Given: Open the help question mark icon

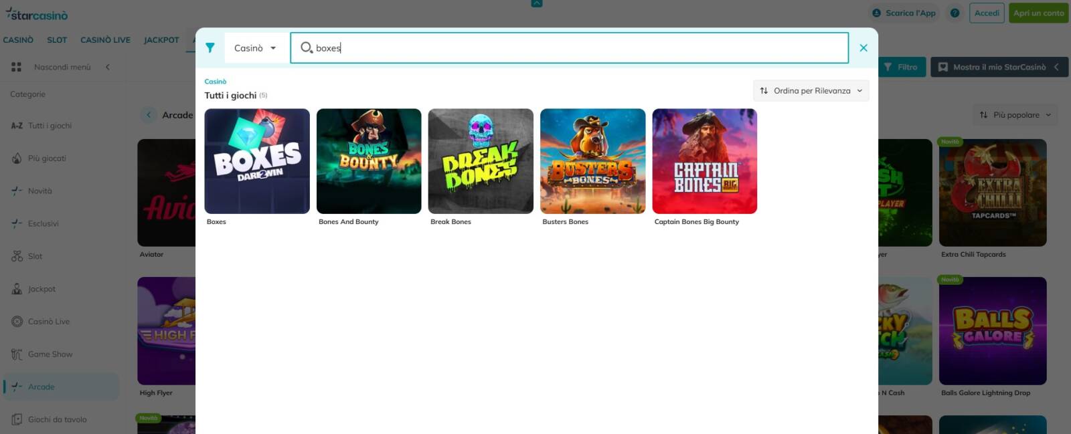Looking at the screenshot, I should tap(955, 13).
